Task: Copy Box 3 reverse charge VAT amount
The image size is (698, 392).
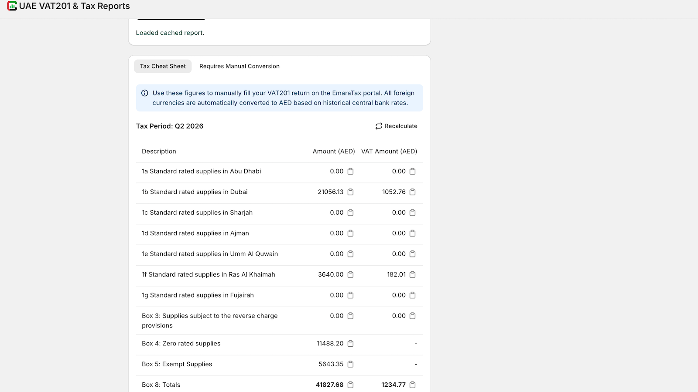Action: click(x=413, y=316)
